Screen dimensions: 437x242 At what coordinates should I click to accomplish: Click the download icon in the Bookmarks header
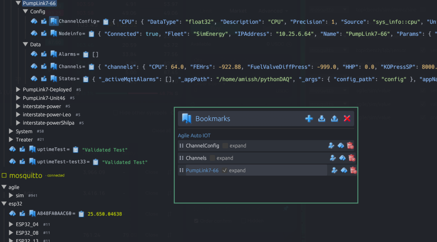322,119
